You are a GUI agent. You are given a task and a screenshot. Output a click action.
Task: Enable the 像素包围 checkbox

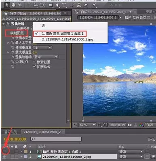click(34, 62)
